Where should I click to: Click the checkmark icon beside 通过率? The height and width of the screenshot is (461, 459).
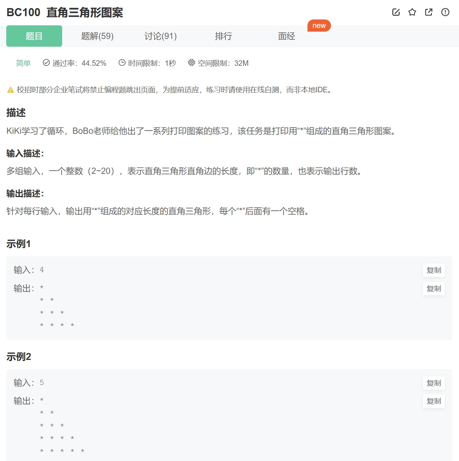(x=46, y=63)
